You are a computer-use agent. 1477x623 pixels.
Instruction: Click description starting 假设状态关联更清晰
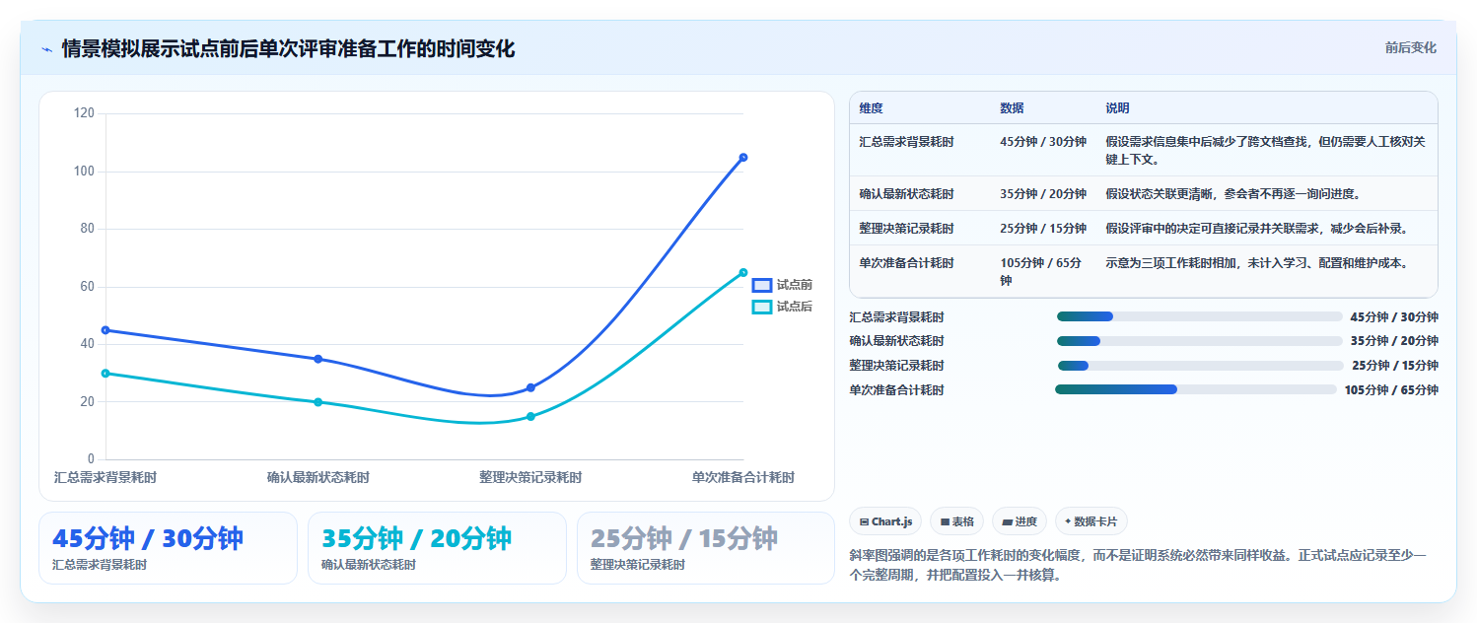pyautogui.click(x=1233, y=194)
